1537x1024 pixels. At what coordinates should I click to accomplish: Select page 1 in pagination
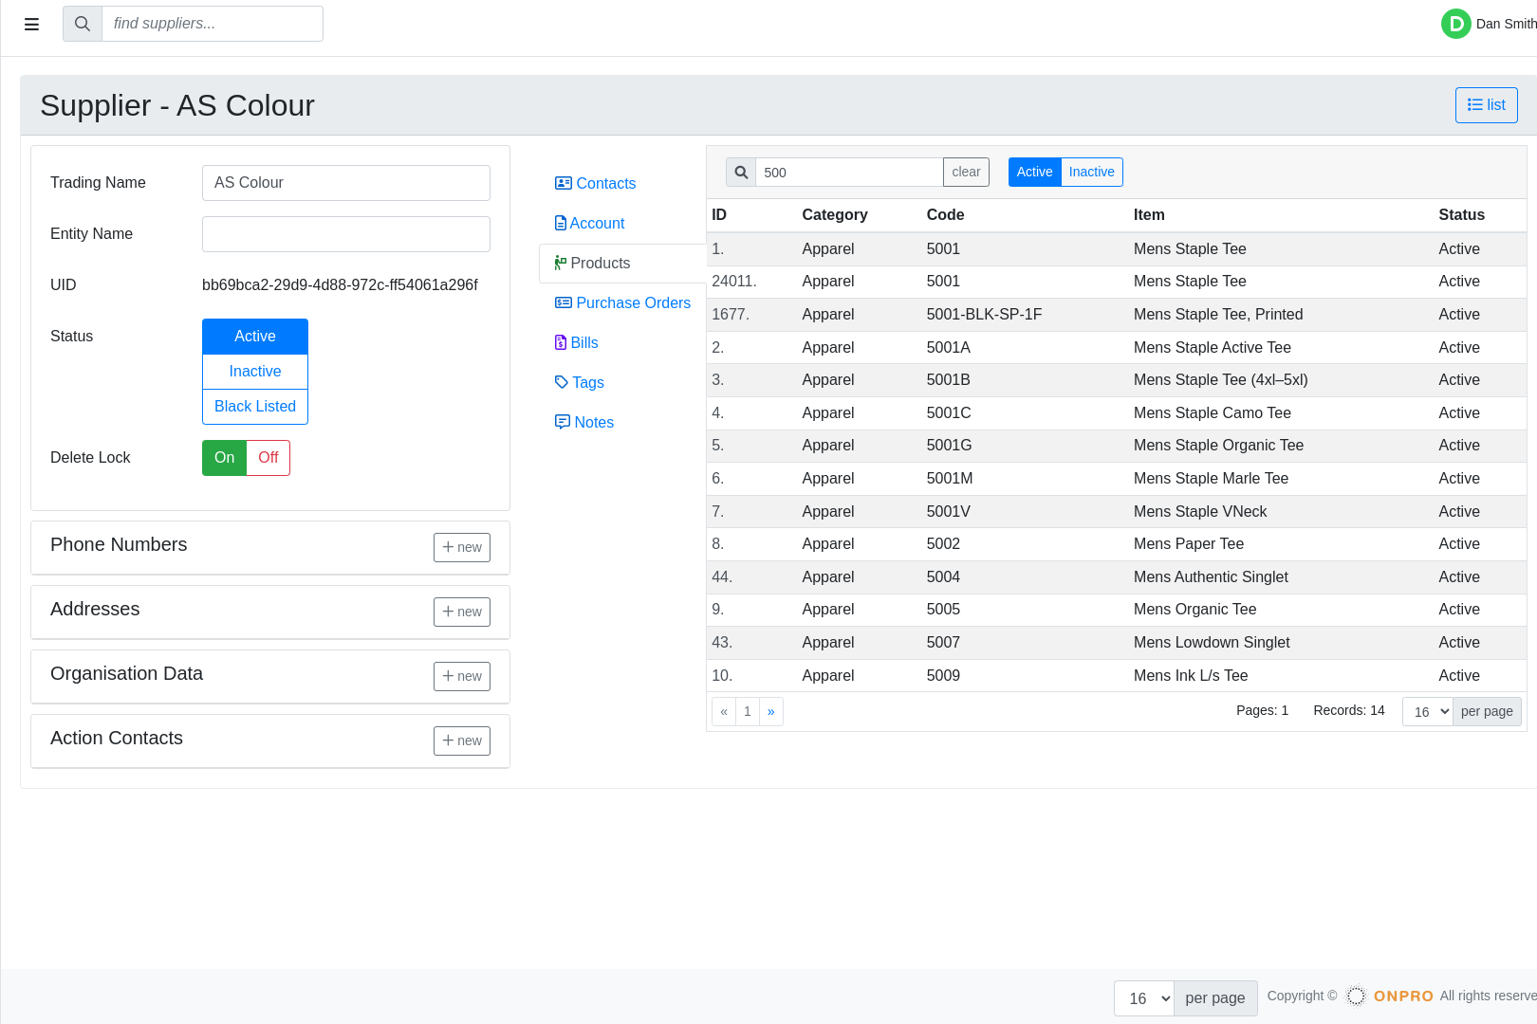coord(748,711)
